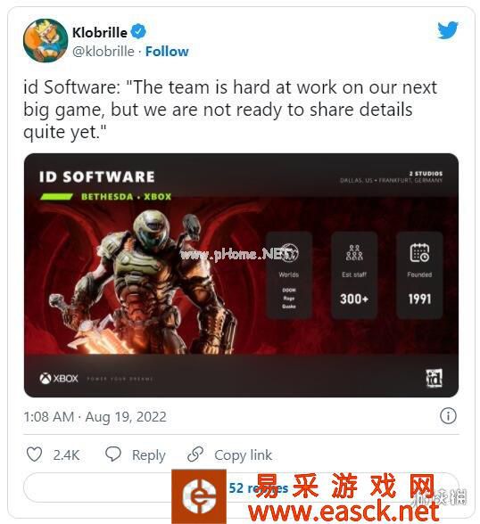This screenshot has width=480, height=524.
Task: Open the 2.4K likes count
Action: 66,455
